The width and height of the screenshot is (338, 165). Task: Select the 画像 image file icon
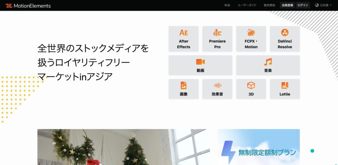coord(184,86)
